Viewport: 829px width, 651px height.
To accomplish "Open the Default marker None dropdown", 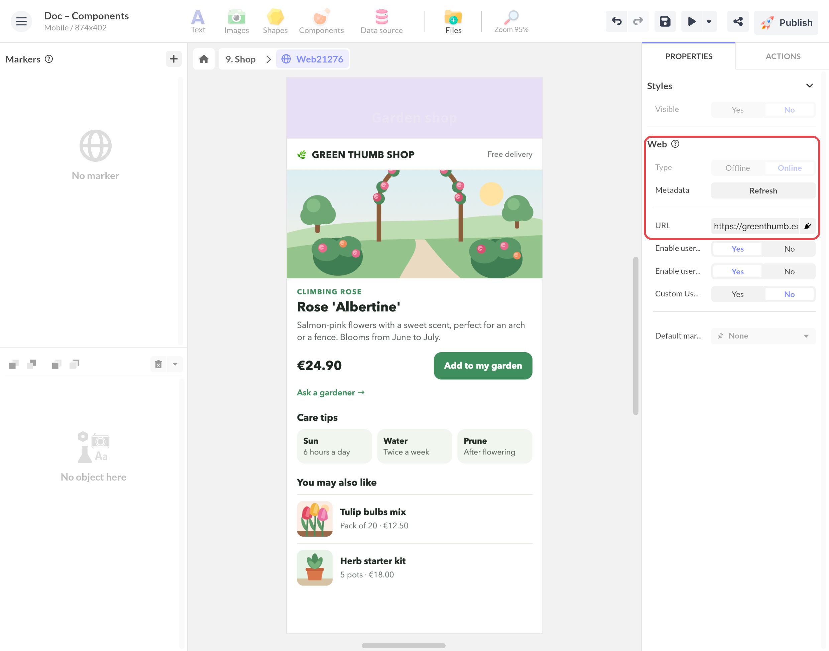I will tap(763, 336).
